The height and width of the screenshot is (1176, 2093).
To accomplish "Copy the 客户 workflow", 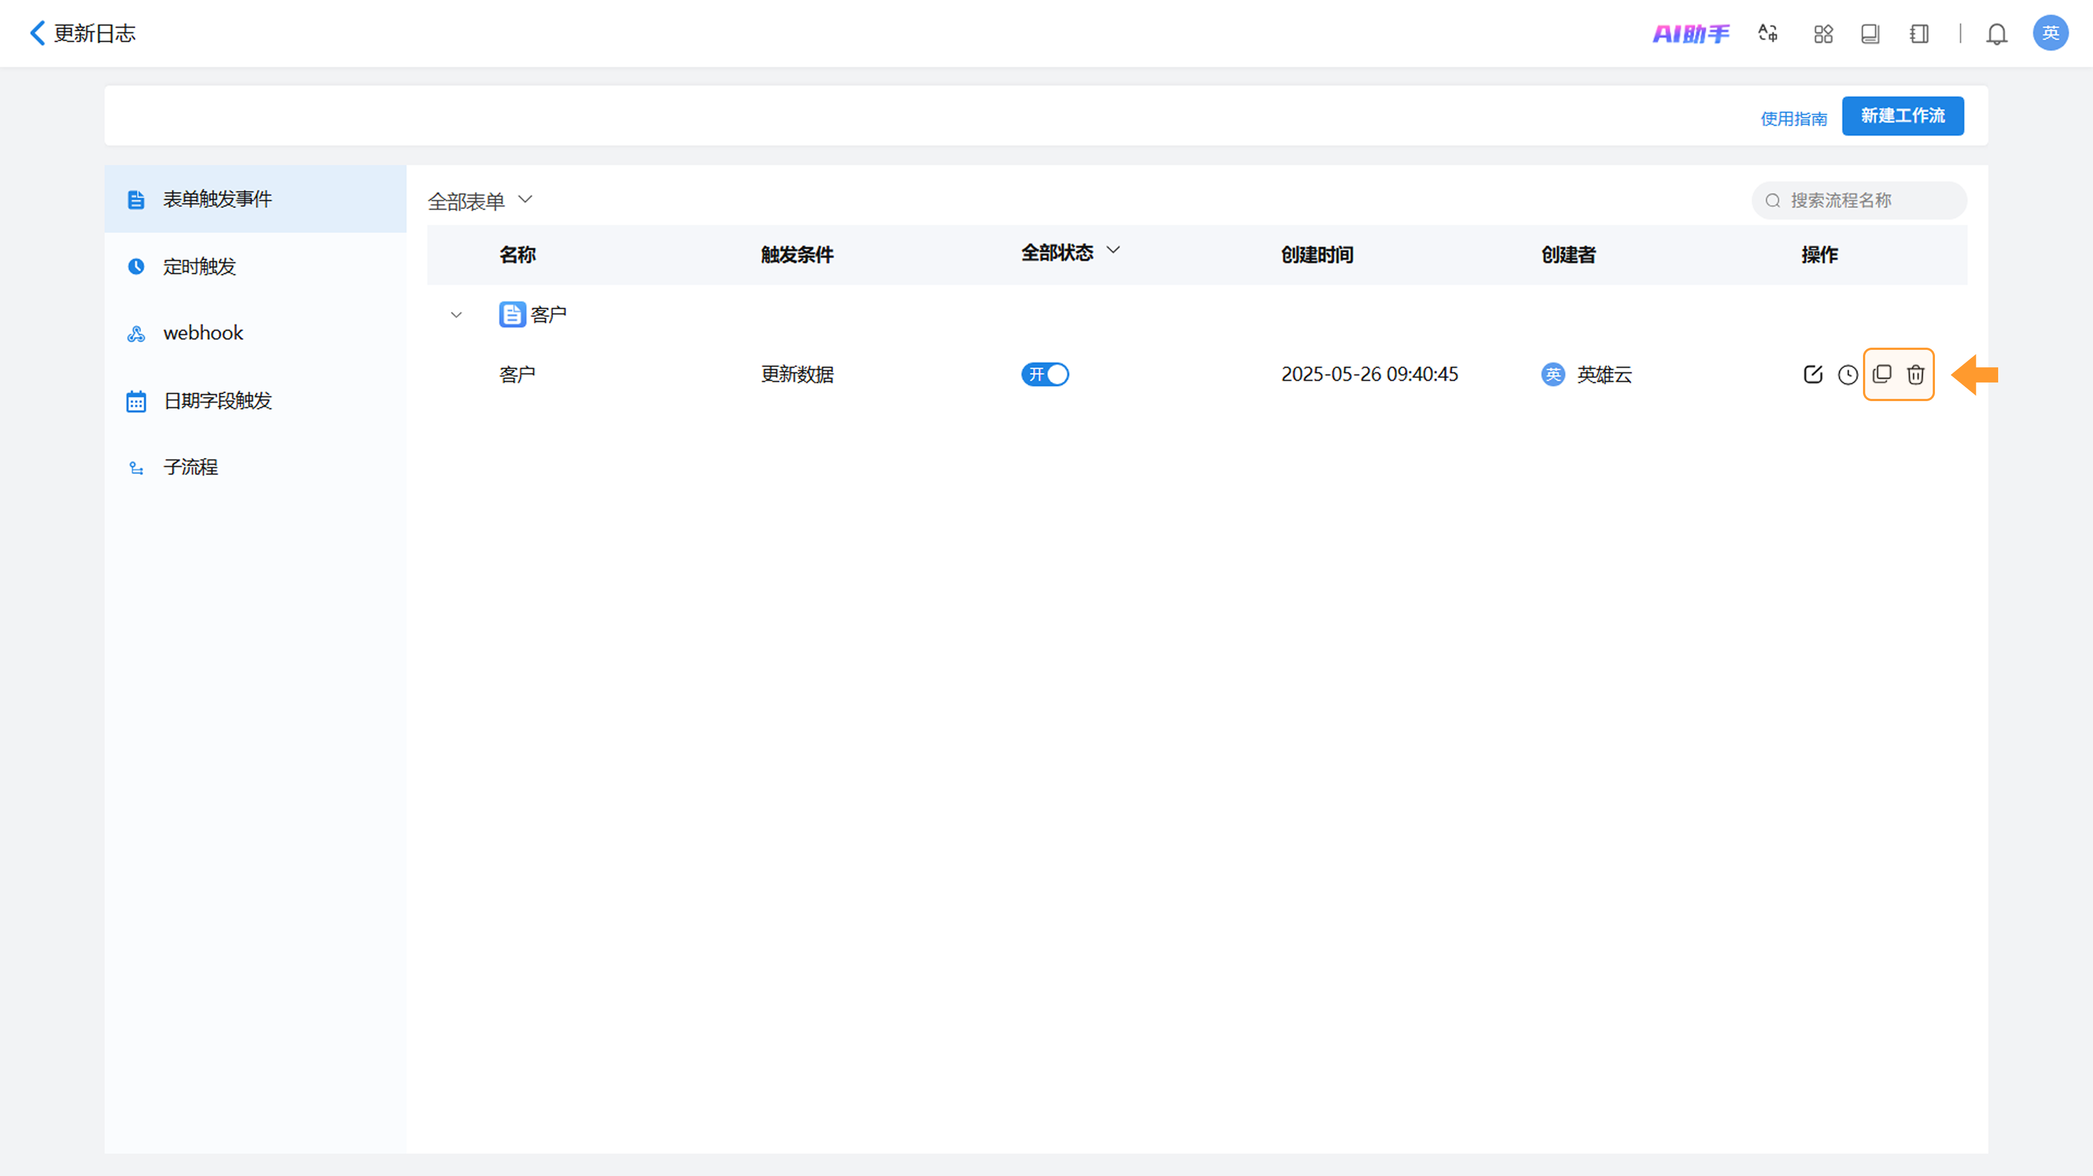I will pyautogui.click(x=1882, y=374).
